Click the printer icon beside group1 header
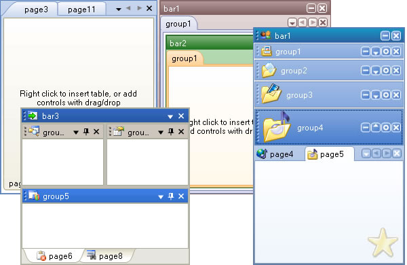 (267, 51)
